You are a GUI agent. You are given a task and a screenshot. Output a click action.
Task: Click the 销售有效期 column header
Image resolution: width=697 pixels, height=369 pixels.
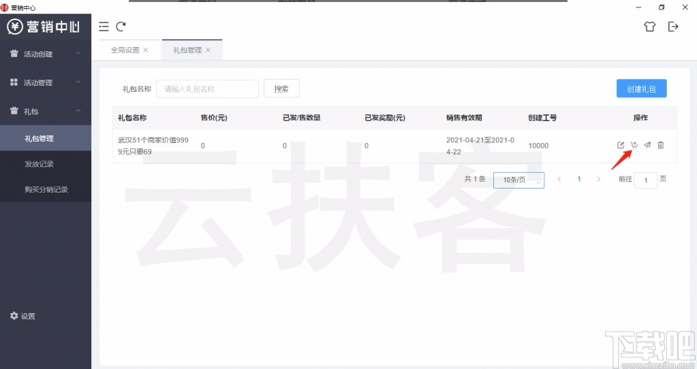(x=464, y=118)
